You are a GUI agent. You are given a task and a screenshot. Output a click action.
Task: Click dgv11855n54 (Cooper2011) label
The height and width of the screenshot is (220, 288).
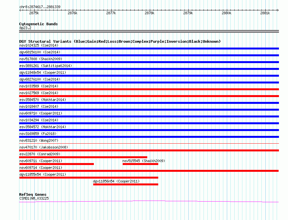[x=43, y=174]
